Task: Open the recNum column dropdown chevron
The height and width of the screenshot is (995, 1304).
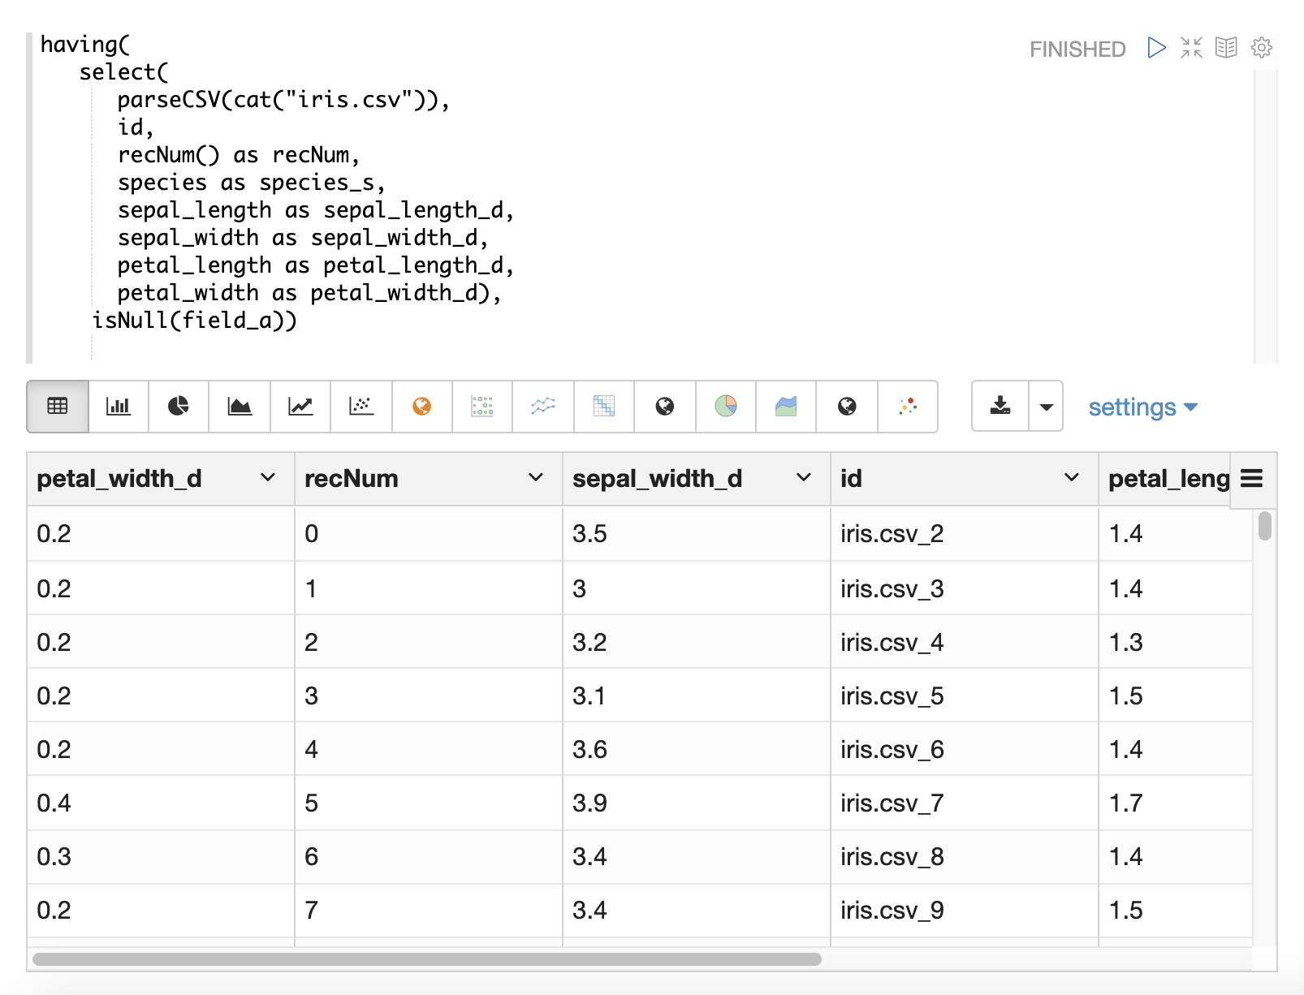Action: [x=536, y=478]
